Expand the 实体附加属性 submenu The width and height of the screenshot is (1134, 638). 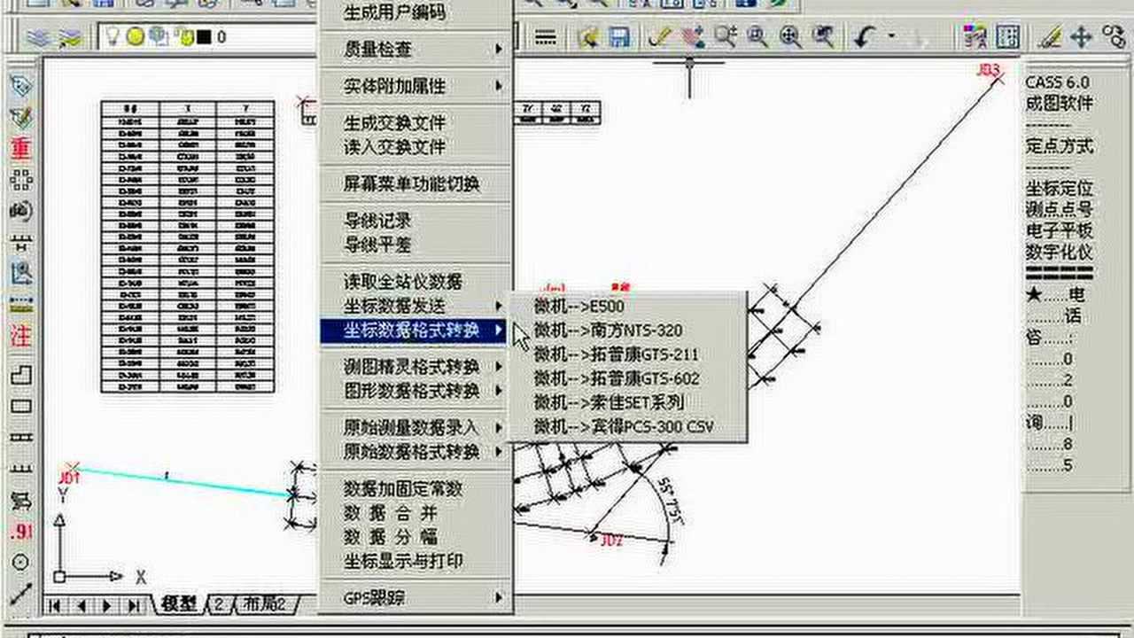click(x=416, y=86)
